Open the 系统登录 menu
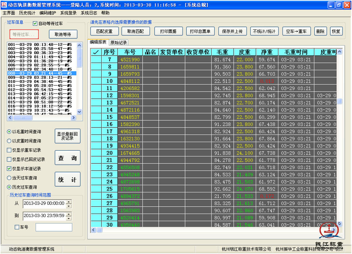 [x=68, y=13]
